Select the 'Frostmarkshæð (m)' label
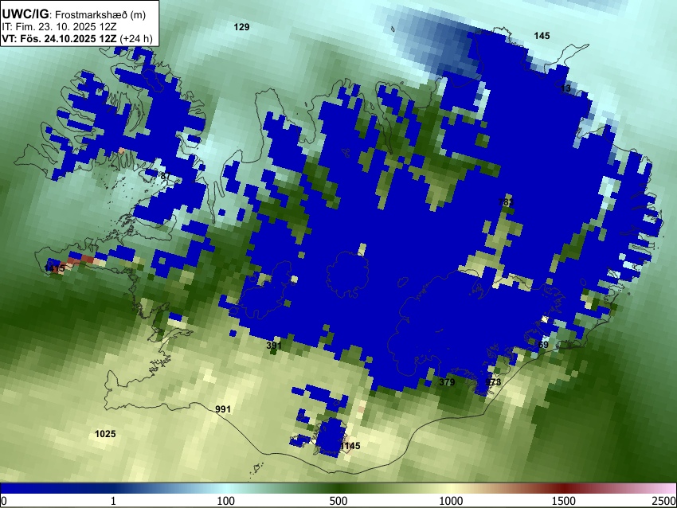Viewport: 677px width, 508px height. tap(100, 14)
